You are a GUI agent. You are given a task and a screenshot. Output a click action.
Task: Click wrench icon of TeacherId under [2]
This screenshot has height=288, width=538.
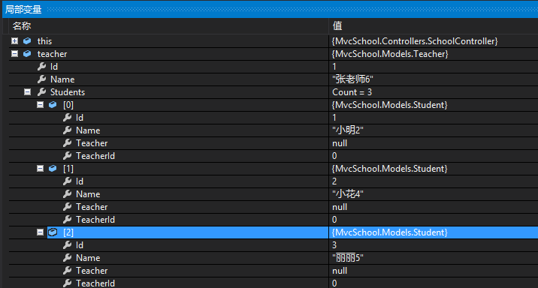[x=68, y=283]
